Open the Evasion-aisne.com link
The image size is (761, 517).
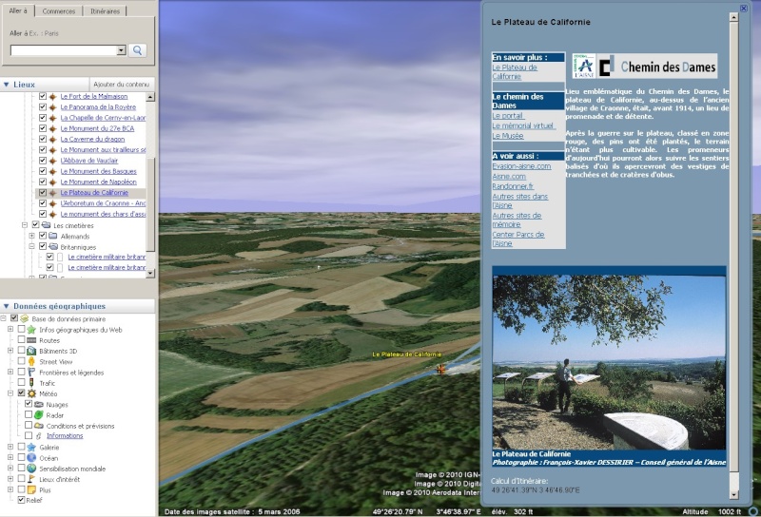click(x=521, y=166)
